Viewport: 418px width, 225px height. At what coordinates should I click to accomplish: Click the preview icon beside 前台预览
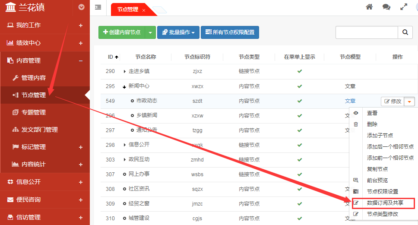click(356, 180)
